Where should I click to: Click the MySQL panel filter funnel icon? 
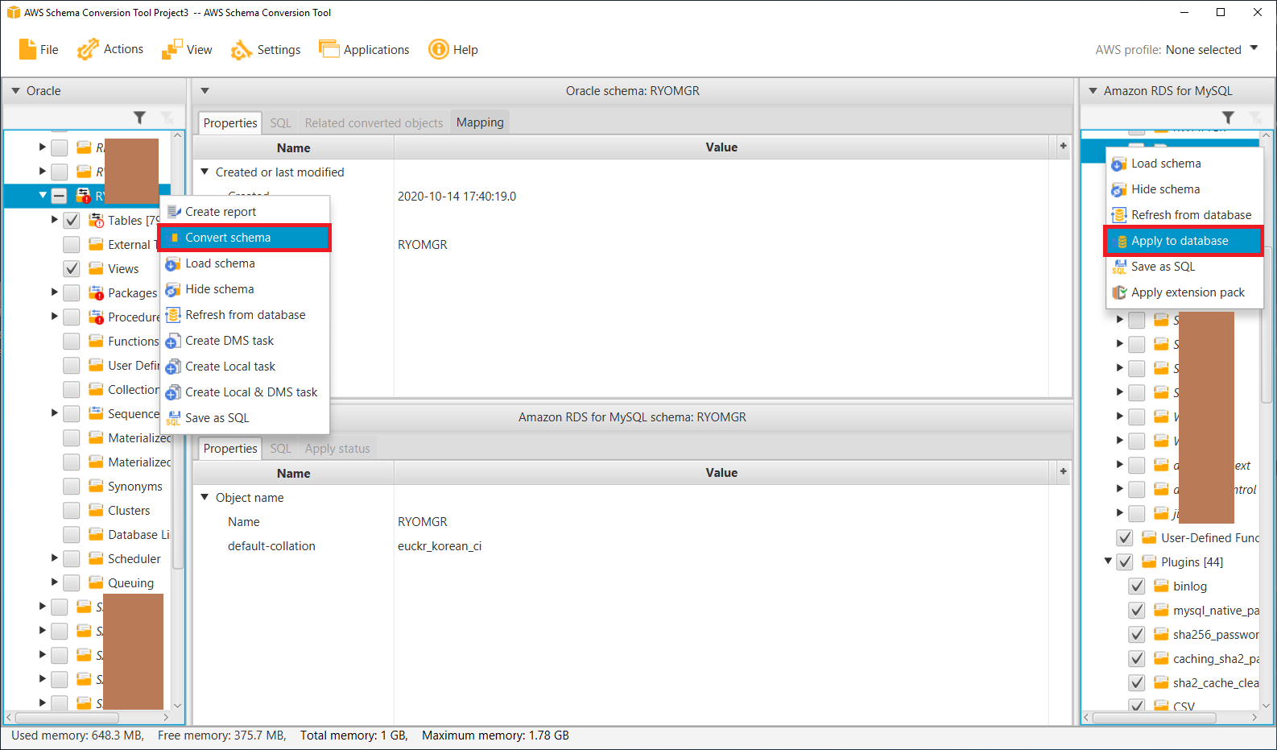pos(1228,118)
